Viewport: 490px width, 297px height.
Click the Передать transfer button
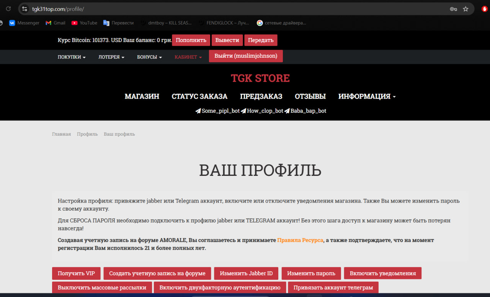click(261, 40)
